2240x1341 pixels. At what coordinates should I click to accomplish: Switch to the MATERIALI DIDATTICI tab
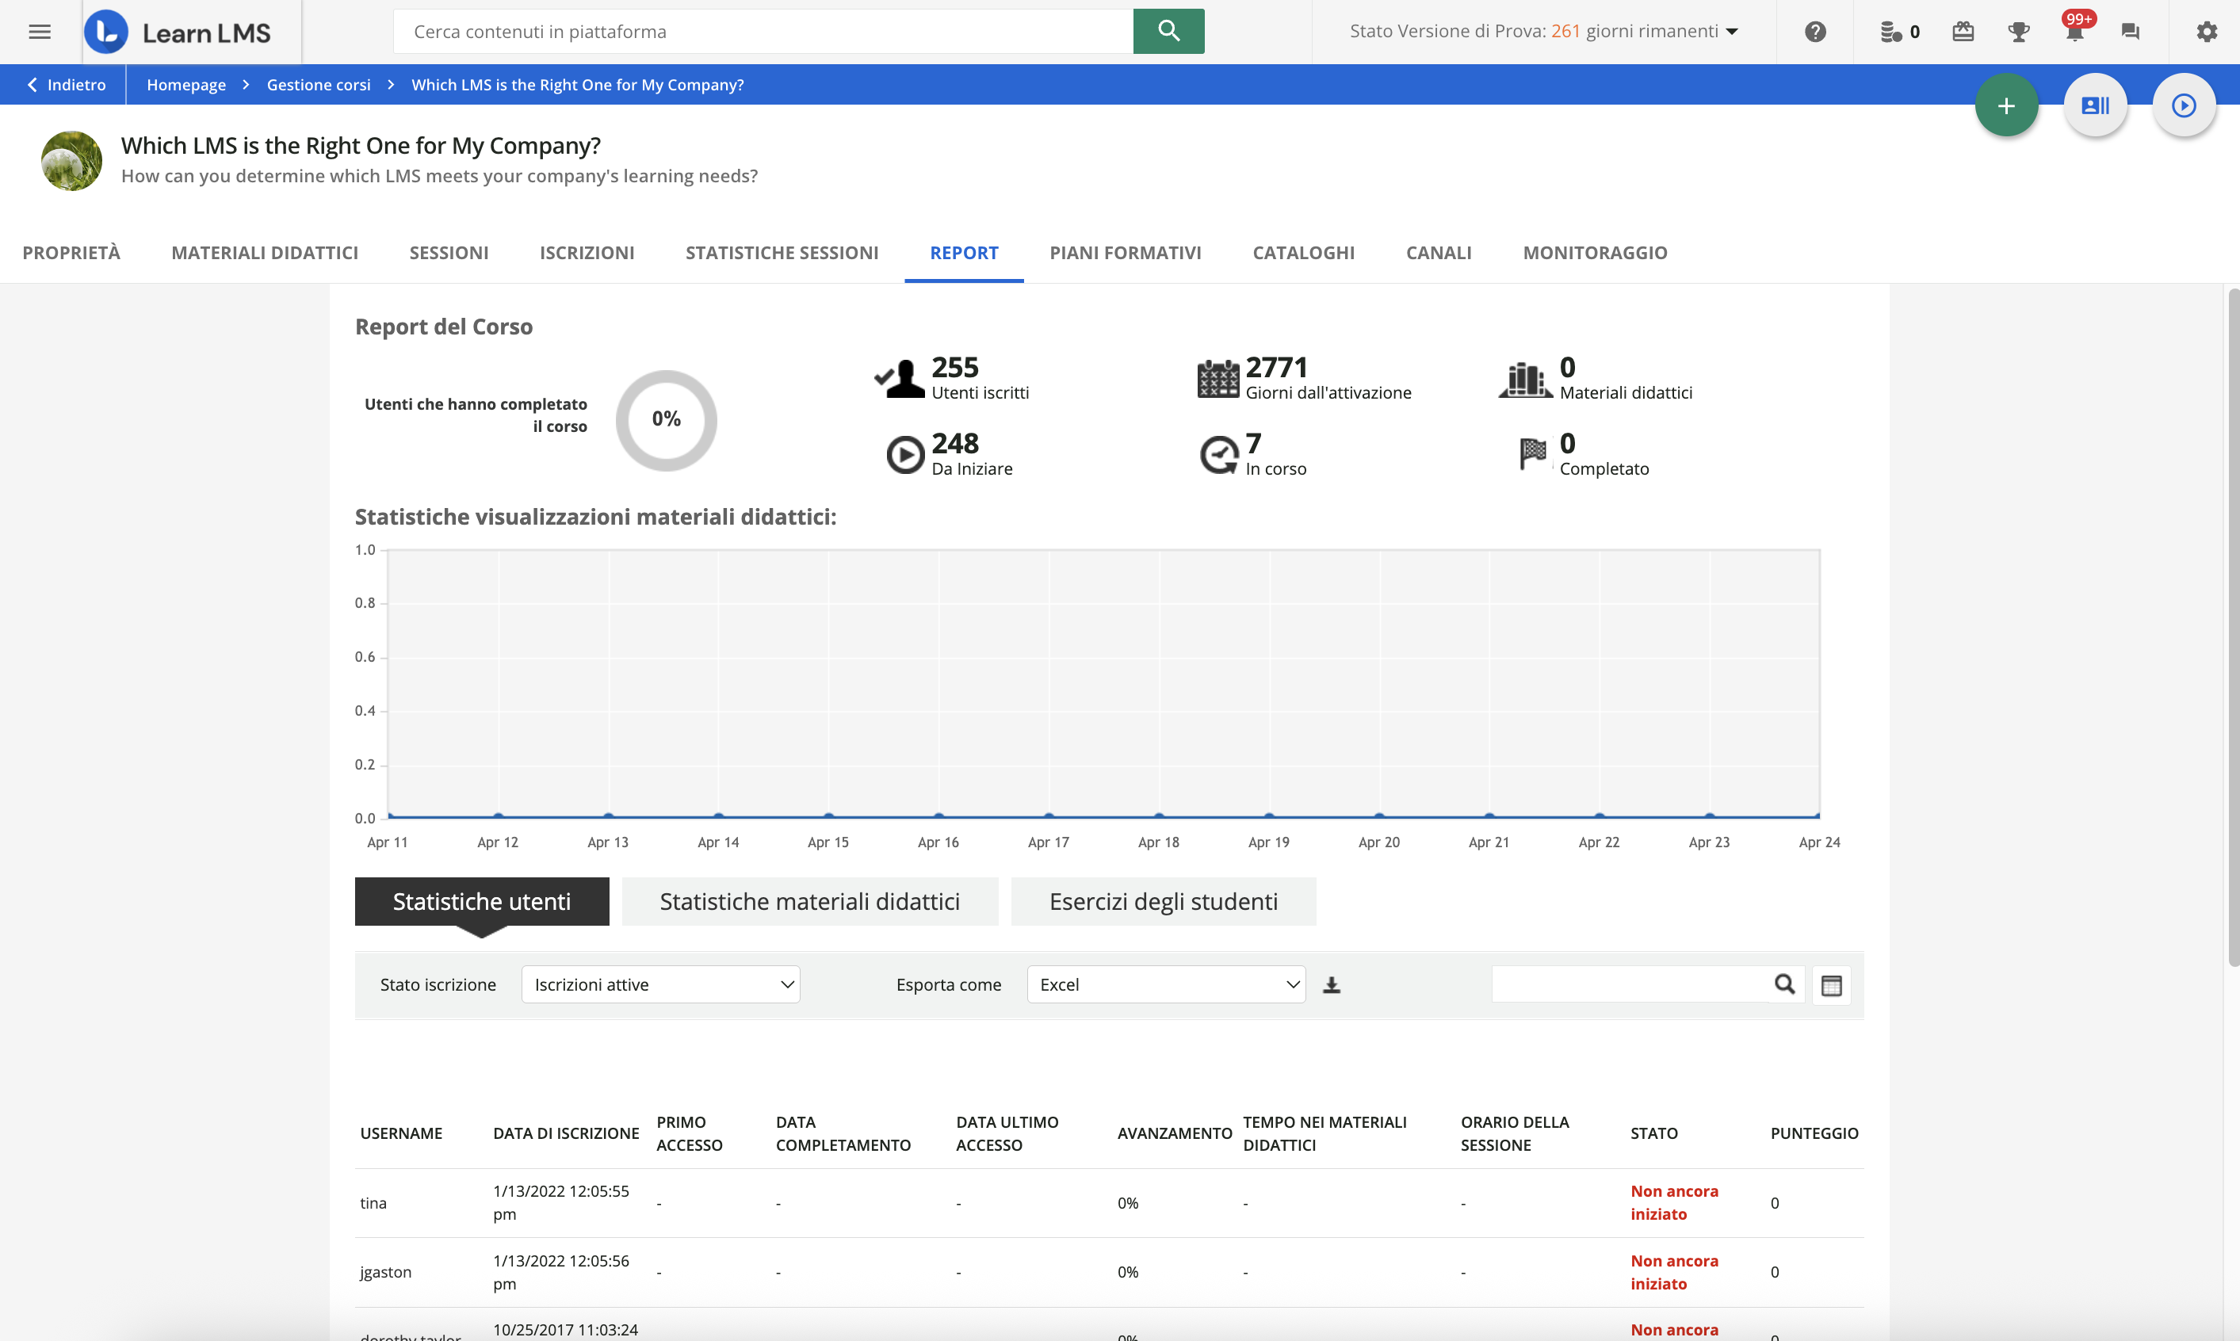[265, 253]
